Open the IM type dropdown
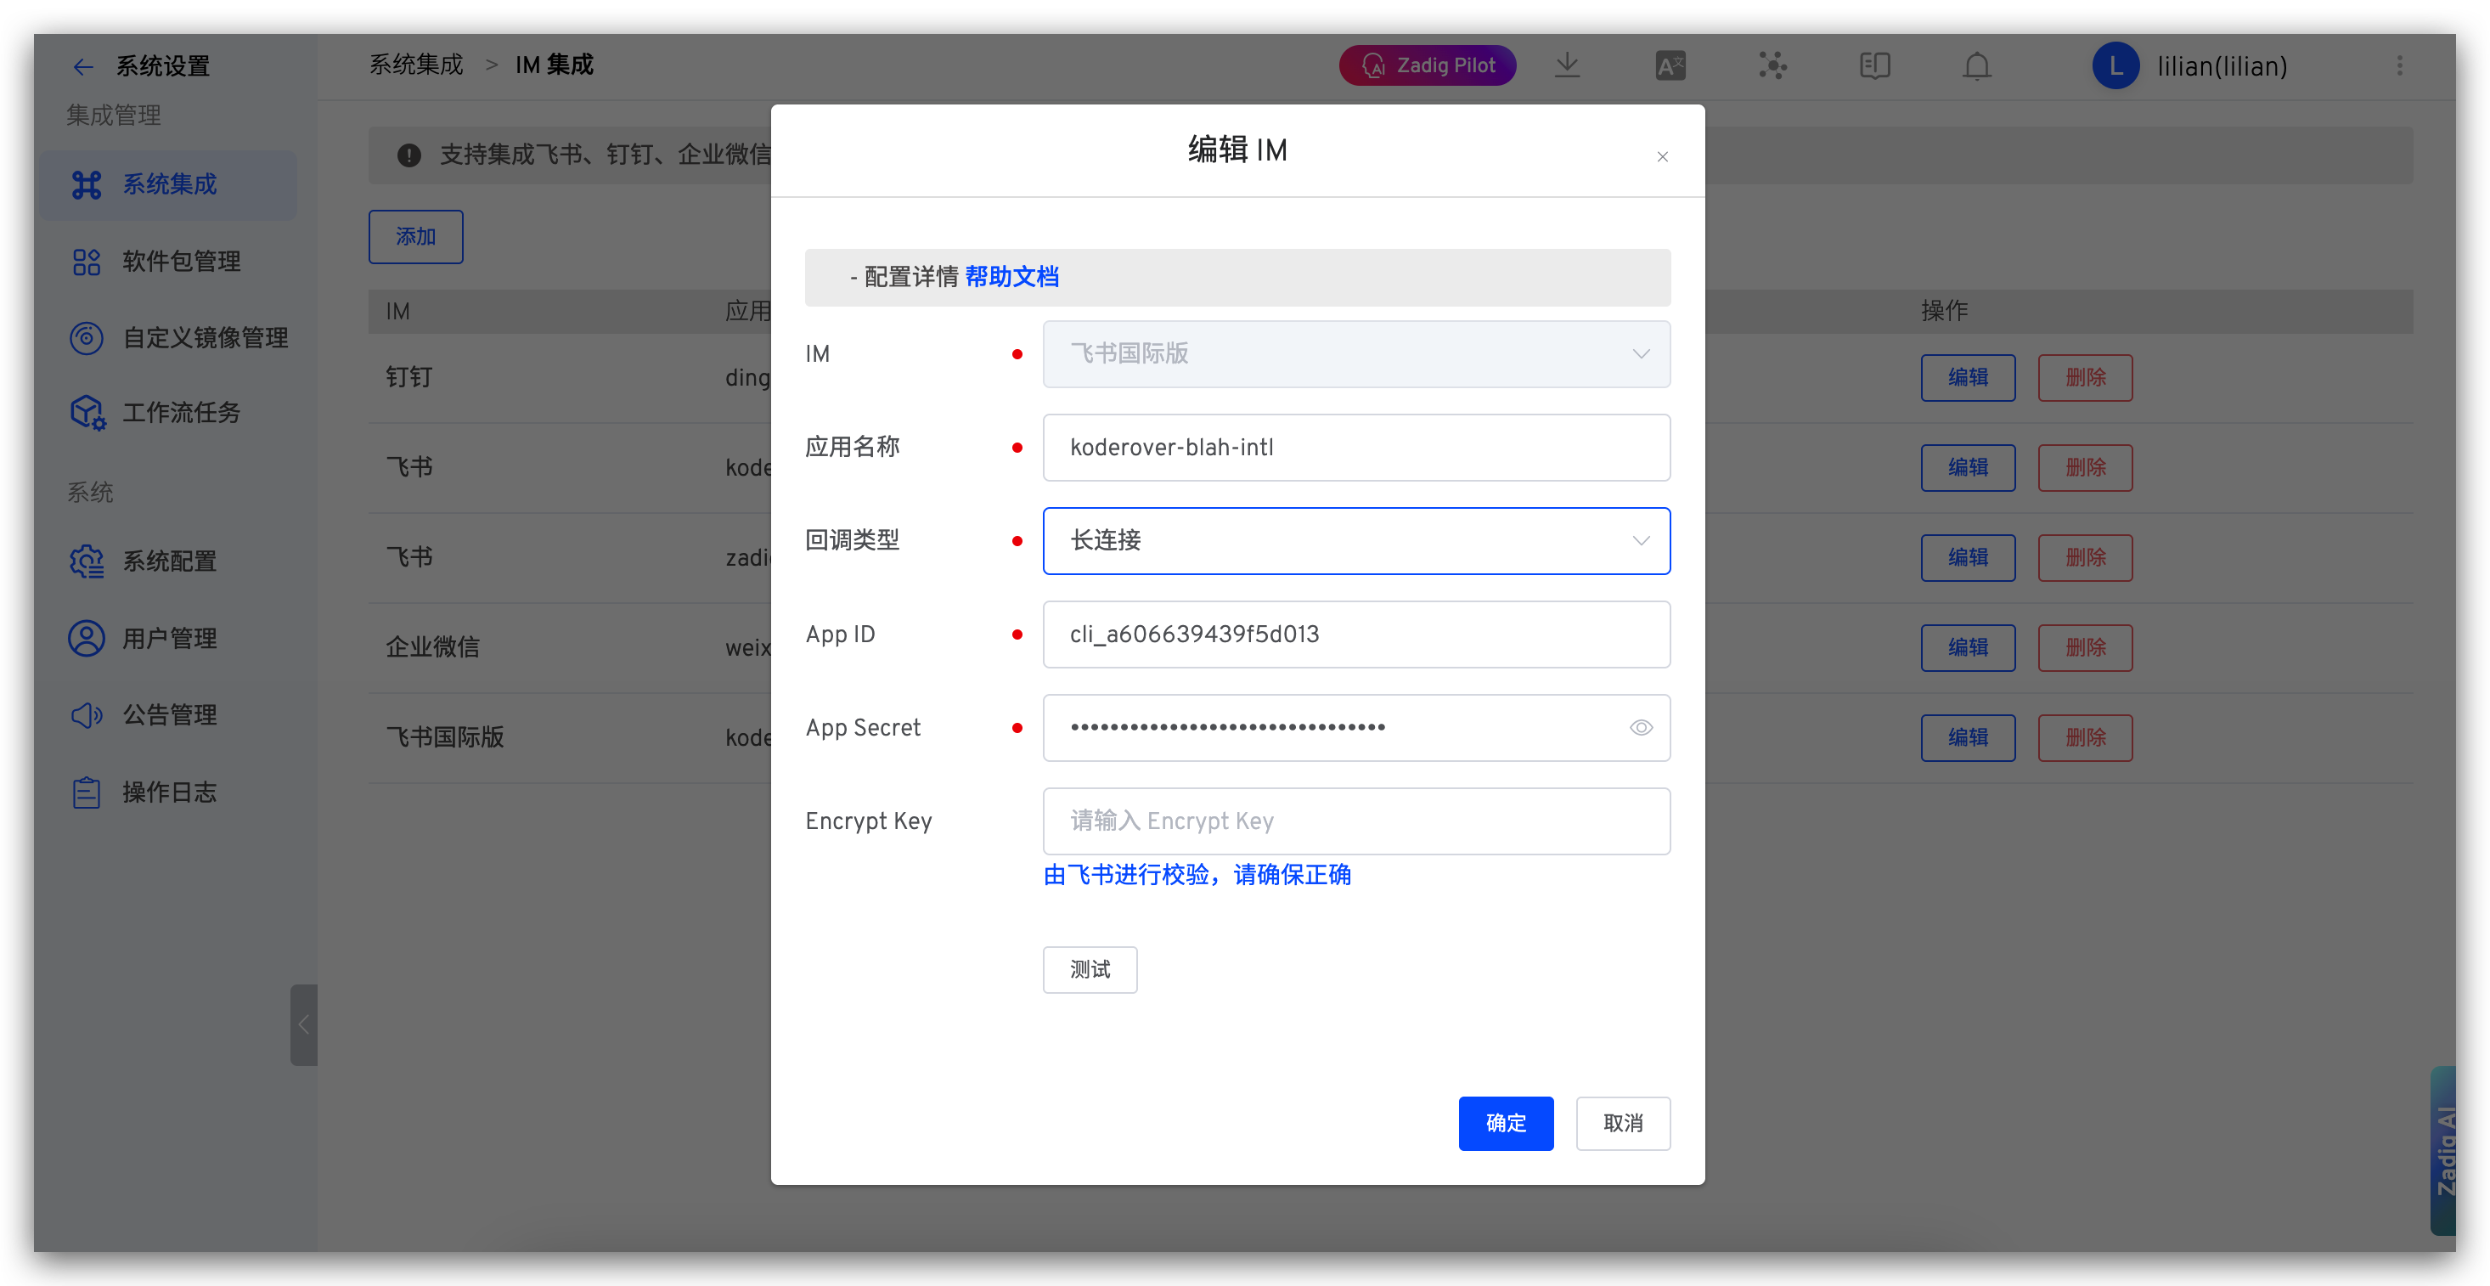Viewport: 2490px width, 1286px height. [x=1355, y=354]
